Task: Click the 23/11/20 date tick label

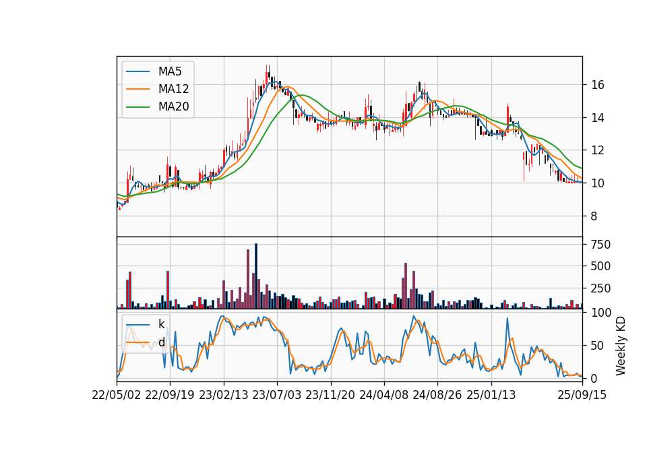Action: click(x=330, y=395)
